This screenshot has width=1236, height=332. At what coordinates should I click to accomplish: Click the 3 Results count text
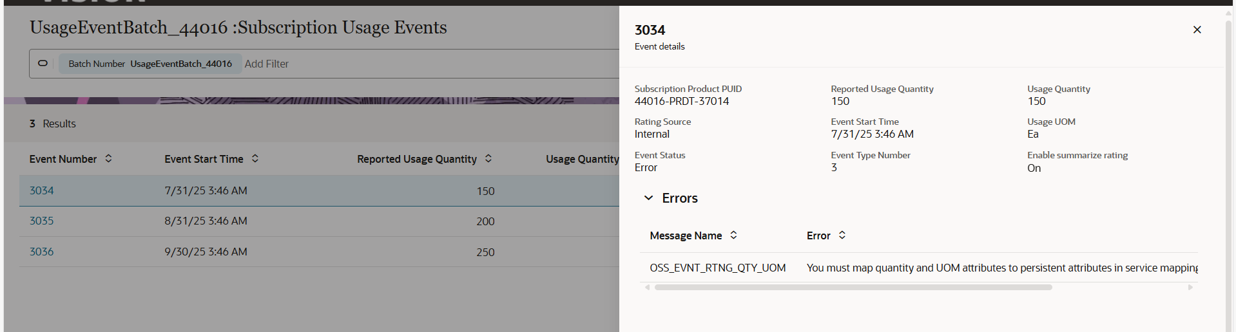tap(52, 124)
